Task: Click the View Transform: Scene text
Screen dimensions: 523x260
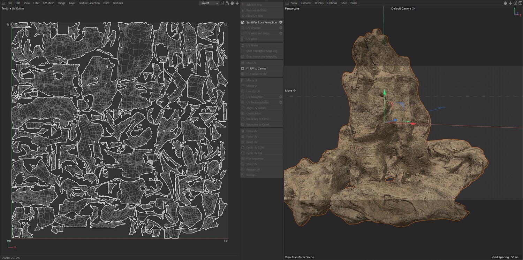Action: coord(300,257)
